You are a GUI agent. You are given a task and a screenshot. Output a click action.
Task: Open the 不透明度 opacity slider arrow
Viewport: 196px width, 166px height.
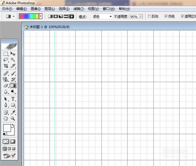141,16
